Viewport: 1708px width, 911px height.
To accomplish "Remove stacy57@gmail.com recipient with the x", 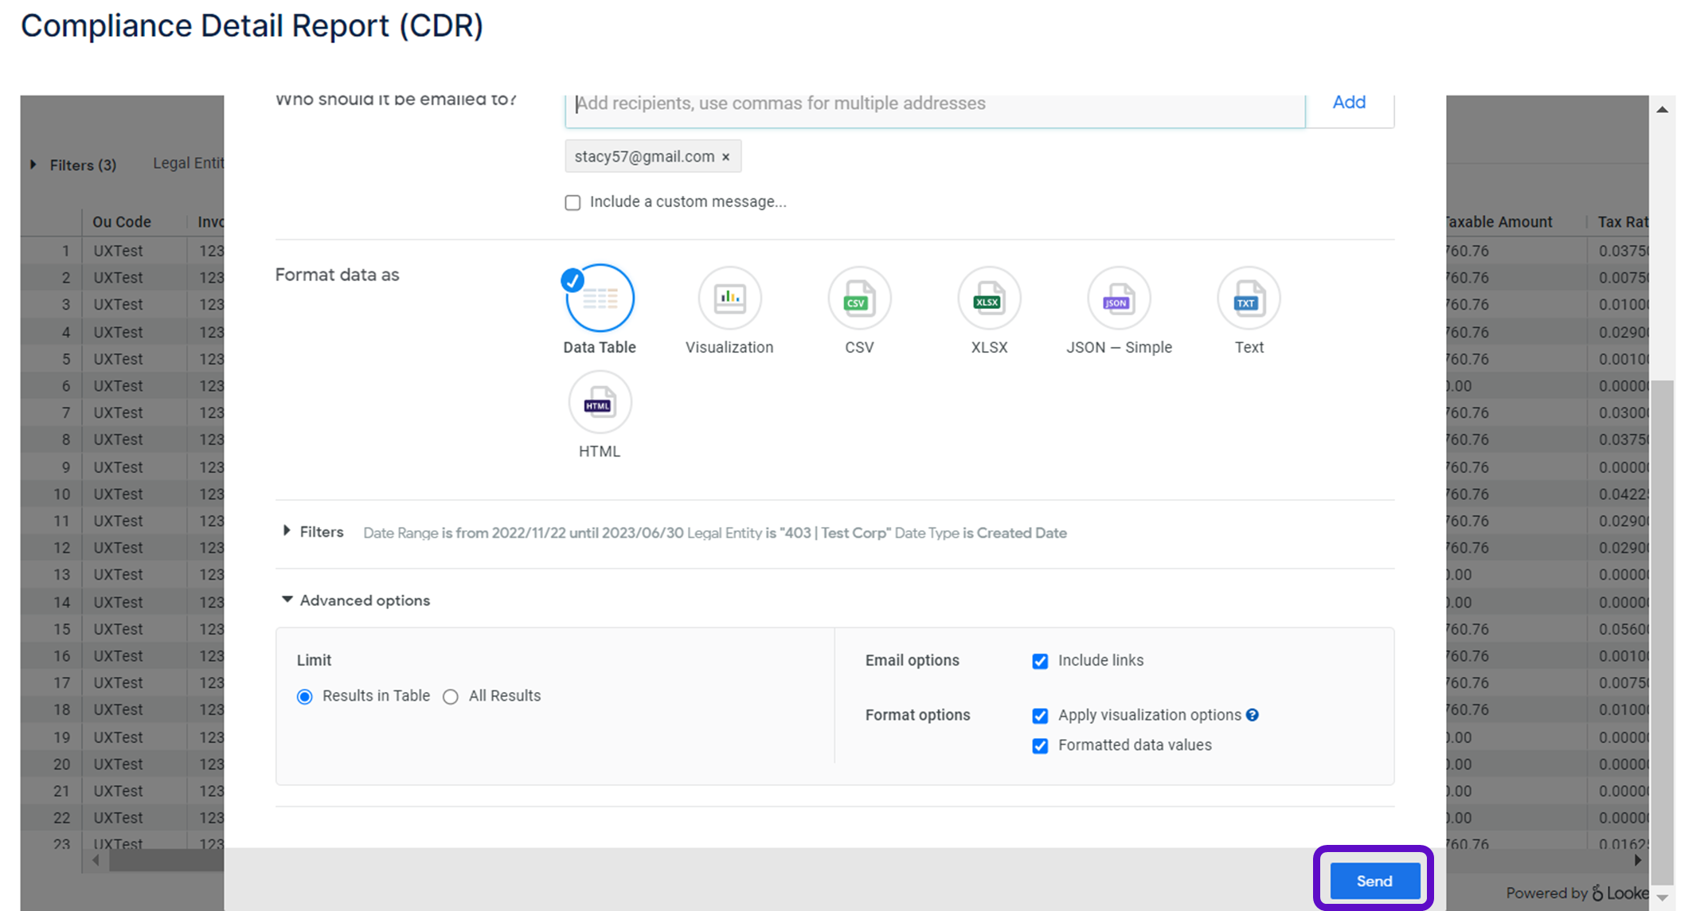I will click(x=725, y=157).
